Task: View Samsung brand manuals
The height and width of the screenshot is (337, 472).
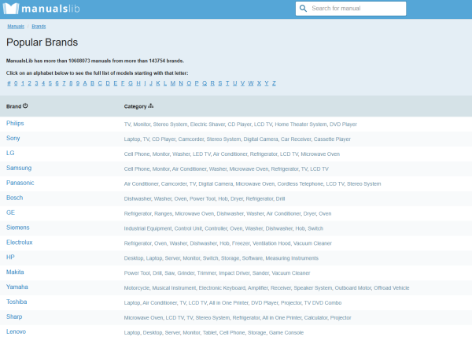Action: 19,168
